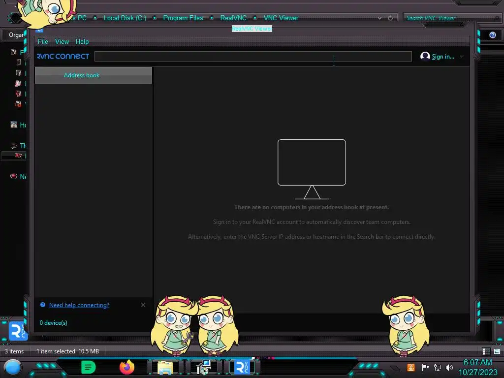Click the network tray icon
The image size is (504, 378).
pyautogui.click(x=438, y=367)
